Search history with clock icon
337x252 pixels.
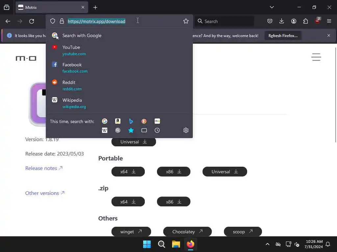pos(157,130)
